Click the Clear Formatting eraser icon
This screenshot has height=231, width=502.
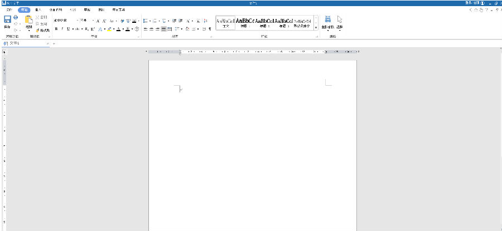coord(122,21)
